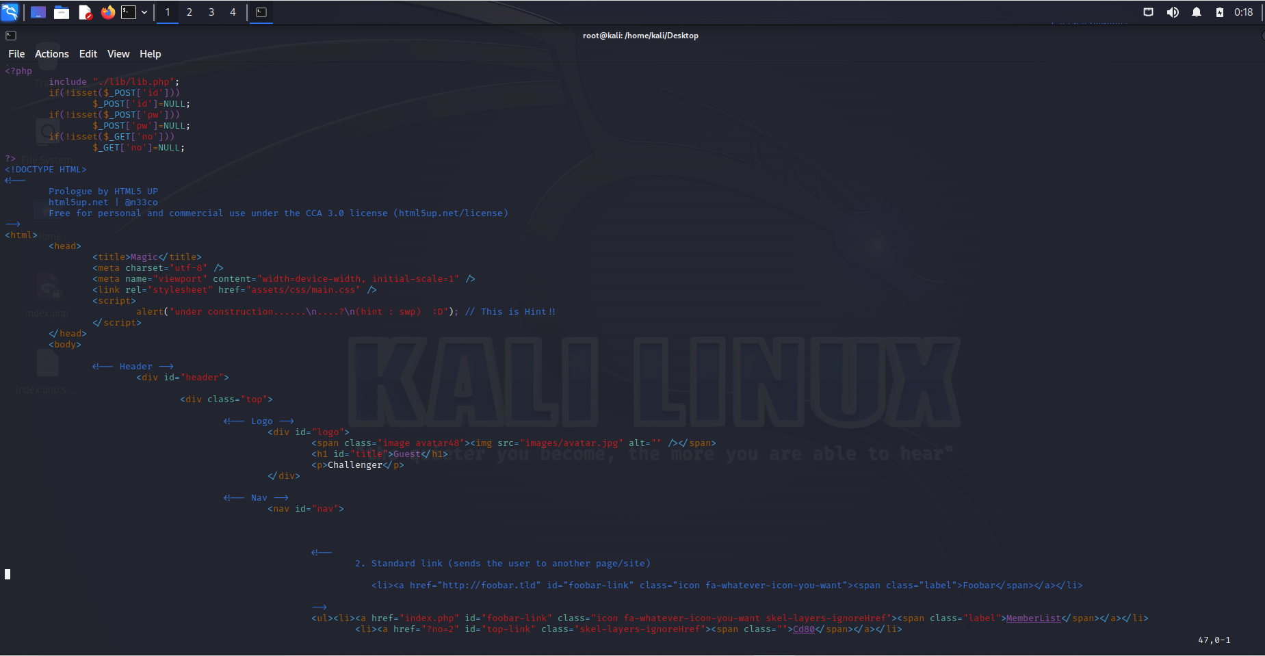The height and width of the screenshot is (656, 1265).
Task: Launch the file manager from the panel
Action: point(62,12)
